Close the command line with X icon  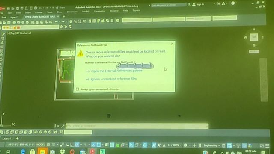(x=58, y=126)
